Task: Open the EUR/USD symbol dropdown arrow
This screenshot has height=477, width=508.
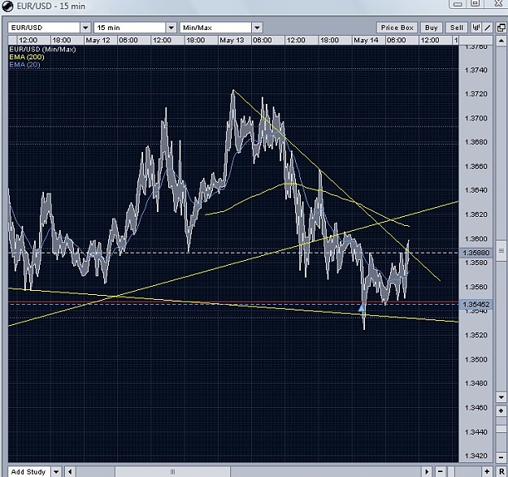Action: [x=85, y=28]
